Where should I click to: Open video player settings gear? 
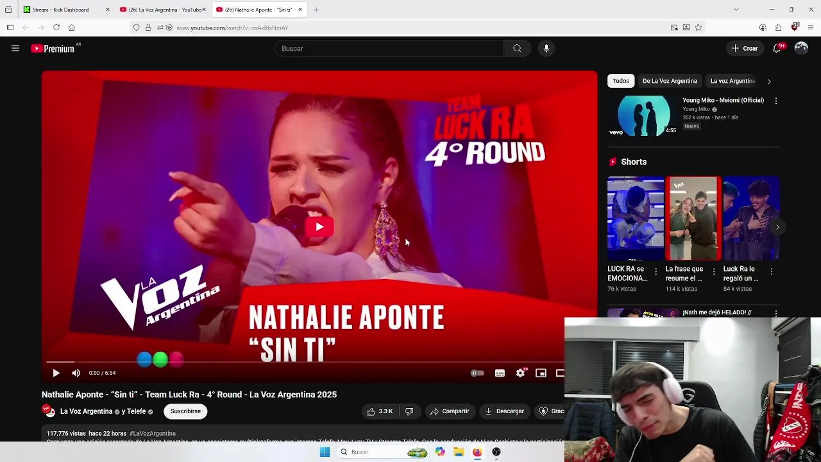click(521, 373)
